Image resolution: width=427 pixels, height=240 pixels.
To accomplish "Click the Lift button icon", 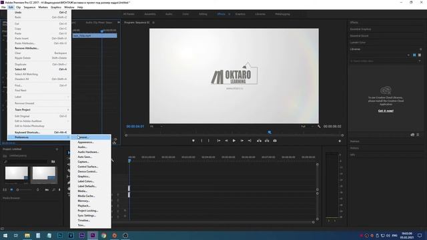I will (260, 141).
